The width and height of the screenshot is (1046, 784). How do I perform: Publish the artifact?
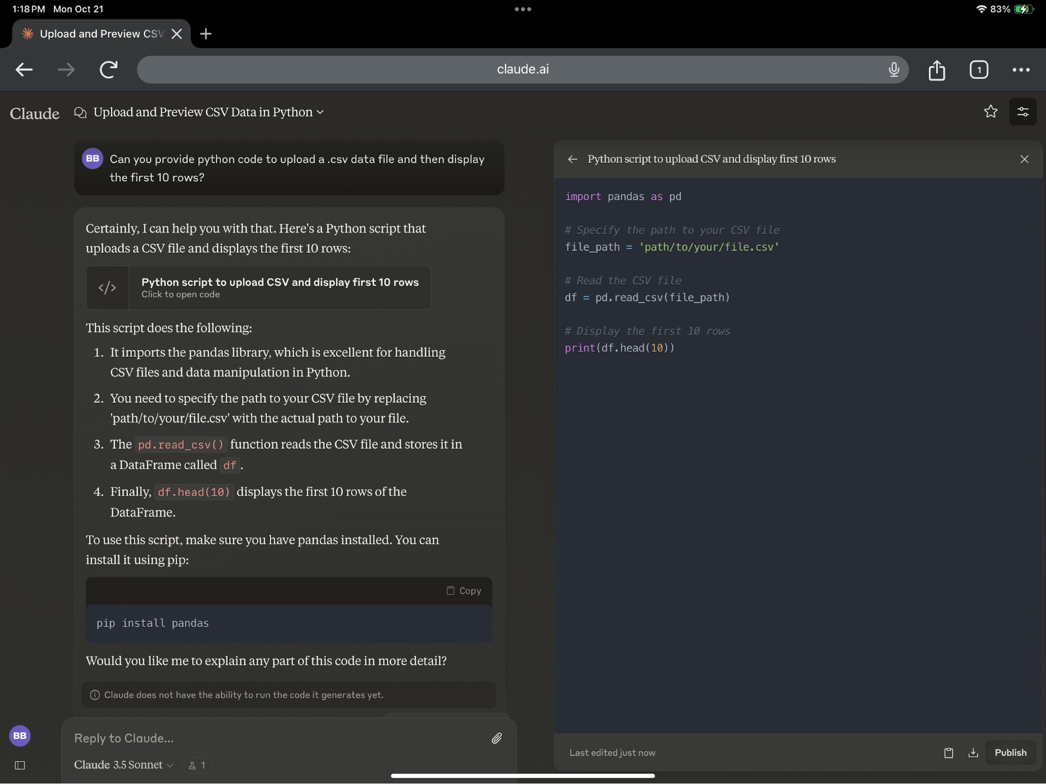tap(1010, 753)
